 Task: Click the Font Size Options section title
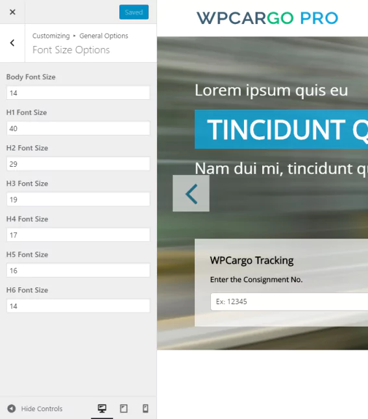(x=71, y=50)
